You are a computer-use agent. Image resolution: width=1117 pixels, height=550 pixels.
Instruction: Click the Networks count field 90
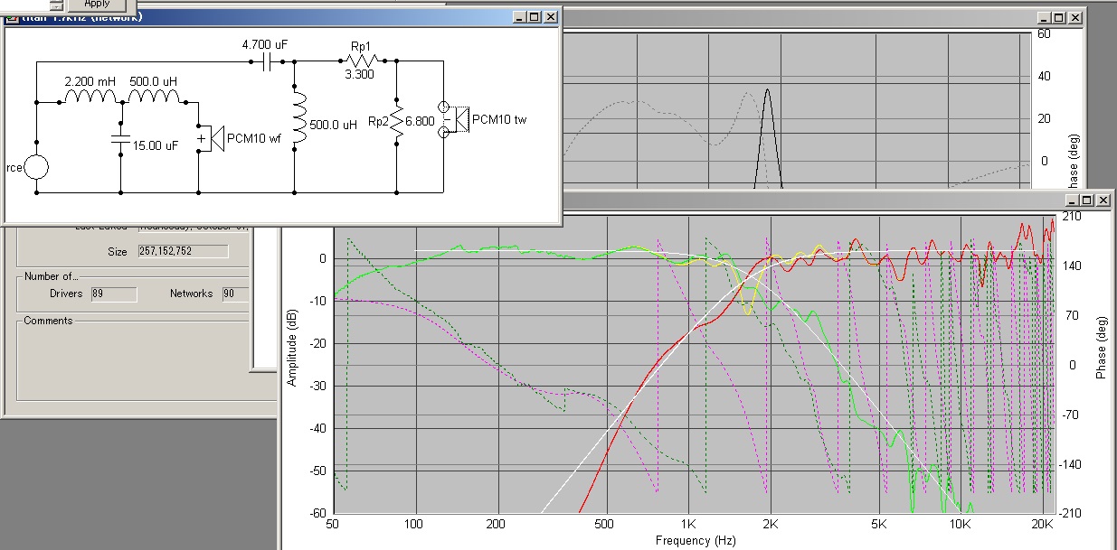tap(234, 294)
